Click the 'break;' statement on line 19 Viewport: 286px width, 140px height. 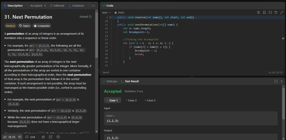click(x=139, y=54)
